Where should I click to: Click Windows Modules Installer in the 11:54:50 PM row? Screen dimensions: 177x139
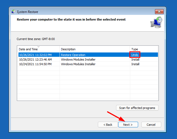[x=78, y=64]
